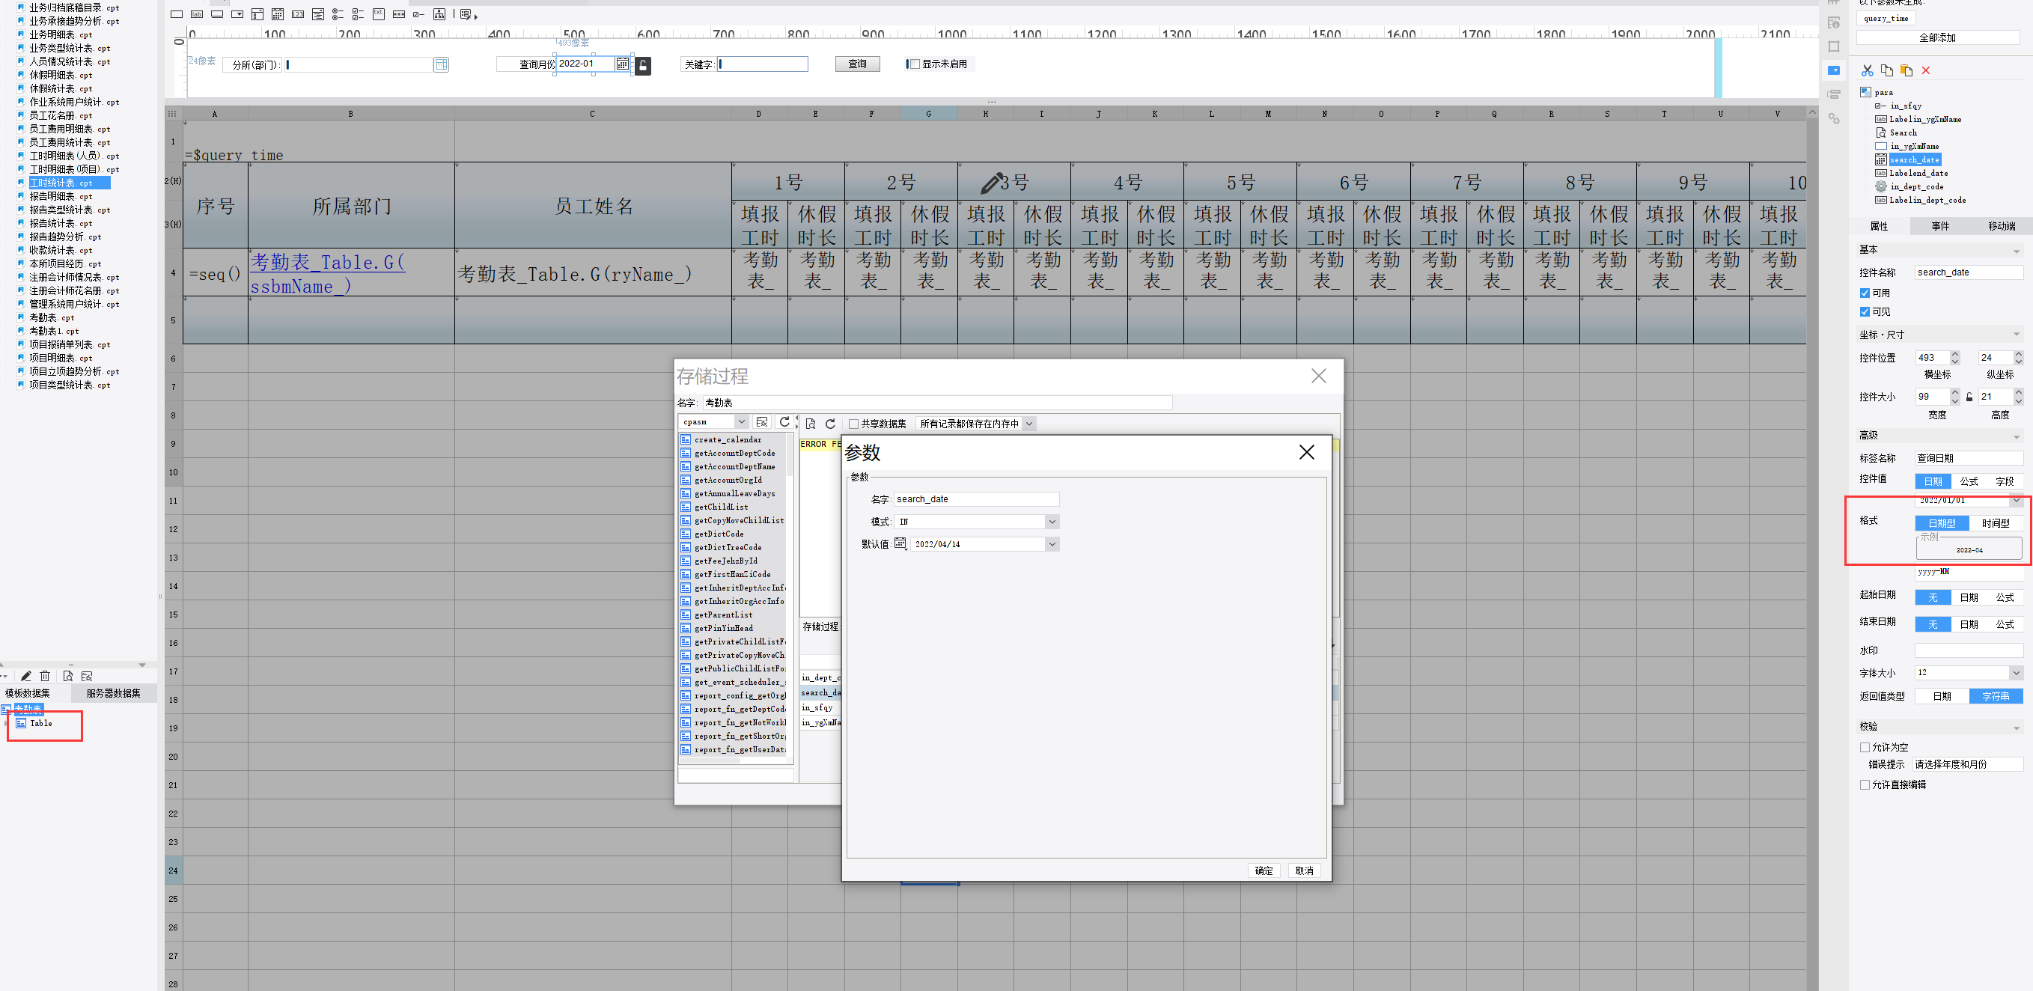Open the 模式 IN dropdown in 参数 dialog
2033x991 pixels.
point(1051,522)
